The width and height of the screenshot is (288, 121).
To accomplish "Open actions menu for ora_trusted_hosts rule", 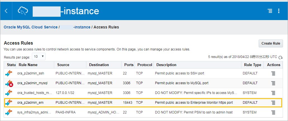I will 273,93.
